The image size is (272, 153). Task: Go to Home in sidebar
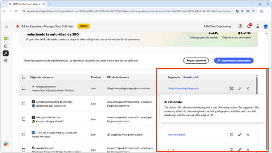point(6,46)
